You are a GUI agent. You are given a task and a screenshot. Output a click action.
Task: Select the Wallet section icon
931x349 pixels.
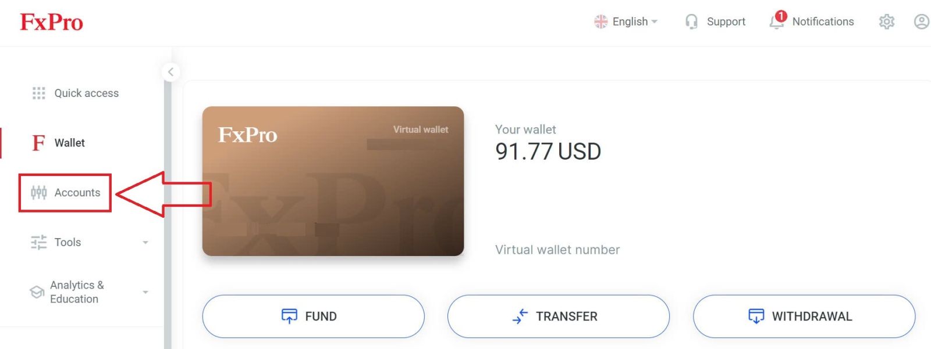coord(37,143)
